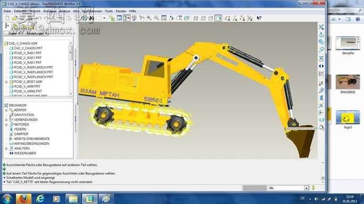This screenshot has height=204, width=364.
Task: Toggle datum planes display icon
Action: (228, 18)
